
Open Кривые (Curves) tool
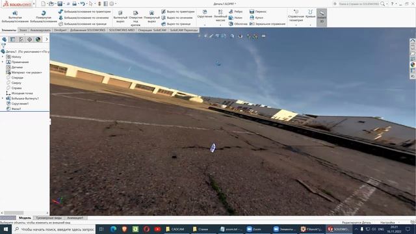310,14
